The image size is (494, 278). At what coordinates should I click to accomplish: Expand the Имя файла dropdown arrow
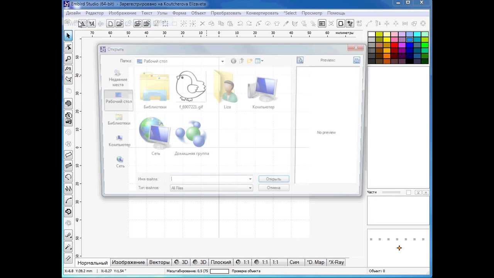pyautogui.click(x=250, y=179)
